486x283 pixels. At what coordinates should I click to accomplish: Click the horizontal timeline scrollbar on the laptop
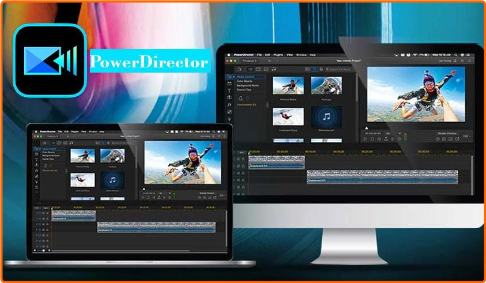click(x=121, y=251)
